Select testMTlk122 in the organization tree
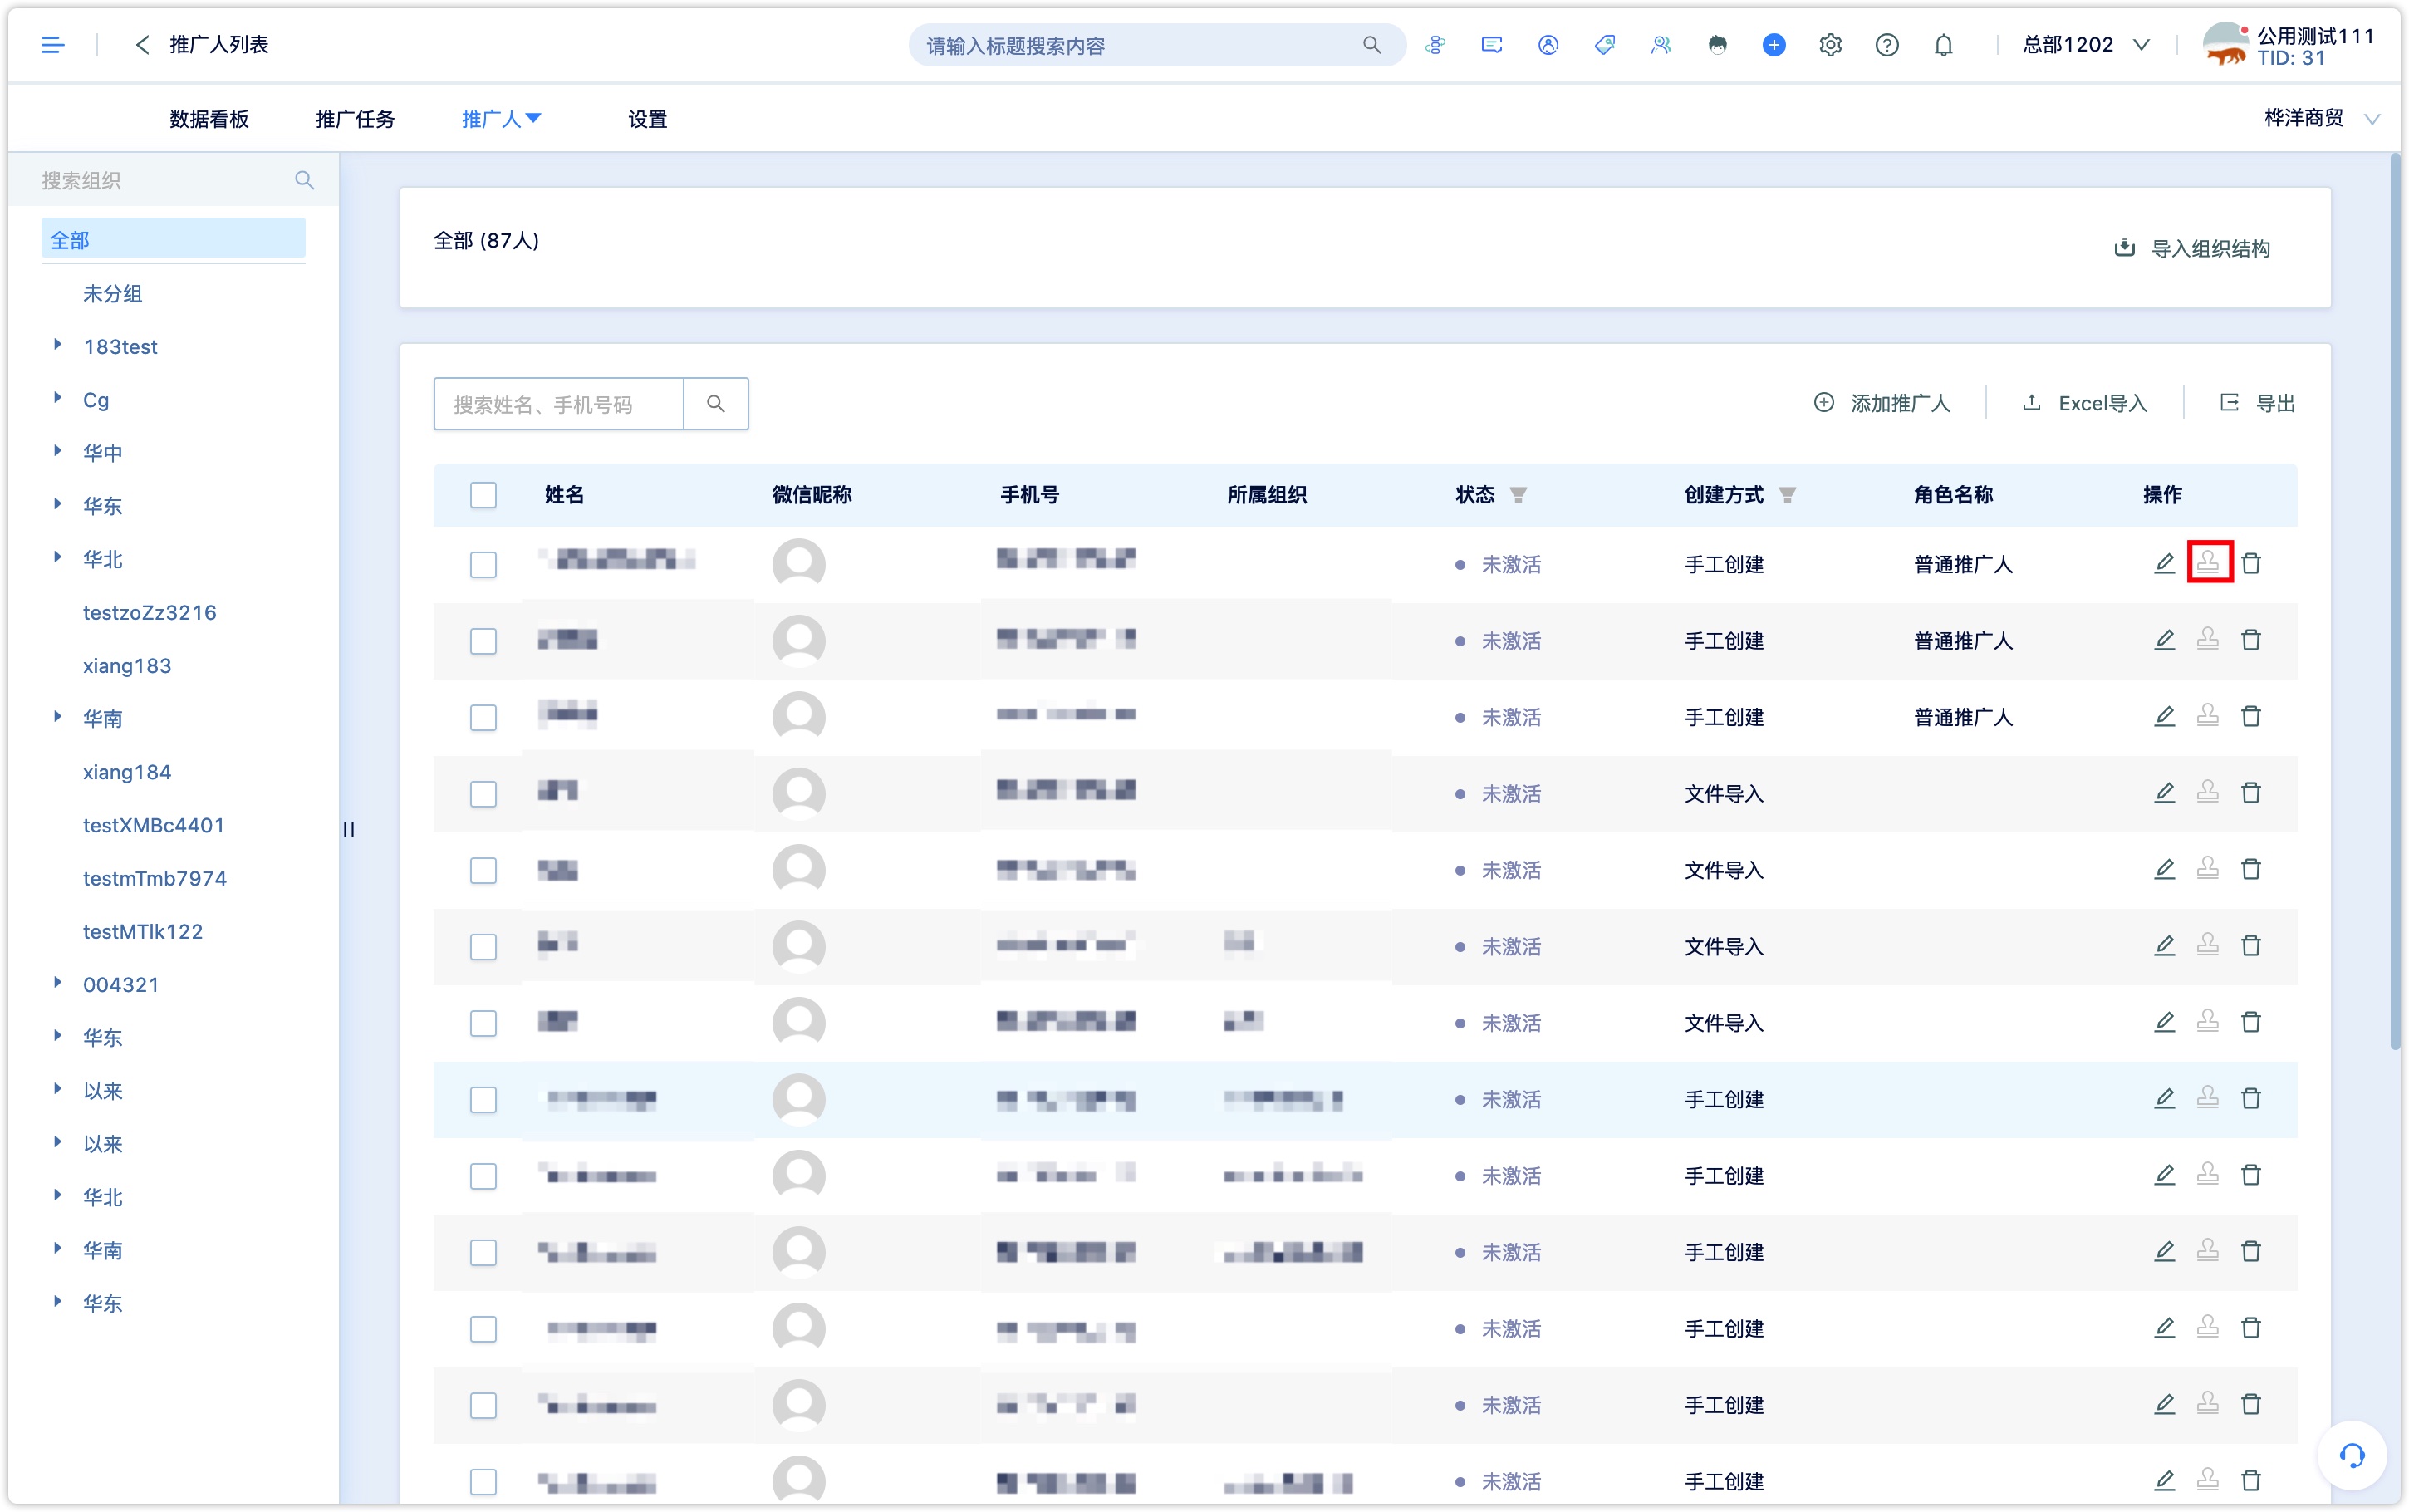Screen dimensions: 2409x1512 click(x=143, y=932)
